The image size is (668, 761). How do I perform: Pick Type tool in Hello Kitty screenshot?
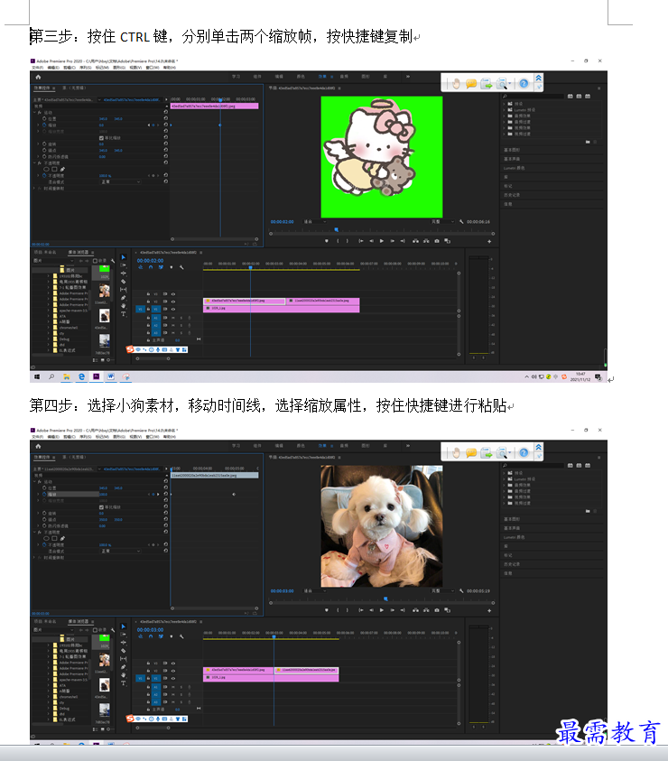click(124, 314)
